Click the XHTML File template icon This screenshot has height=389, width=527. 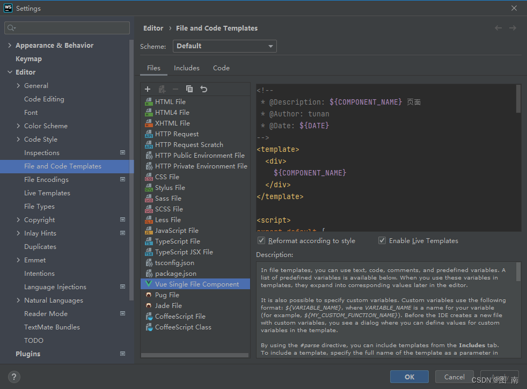coord(149,123)
